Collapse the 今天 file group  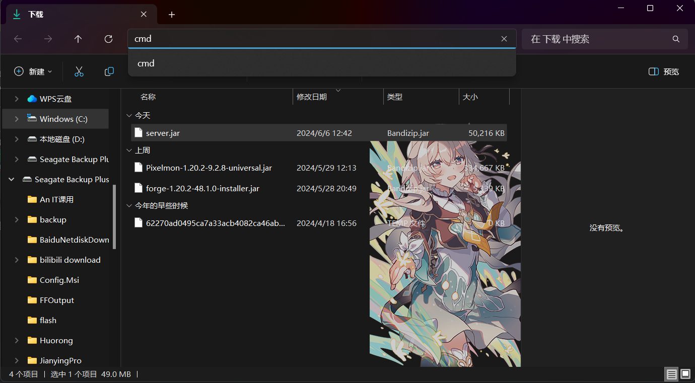point(129,116)
